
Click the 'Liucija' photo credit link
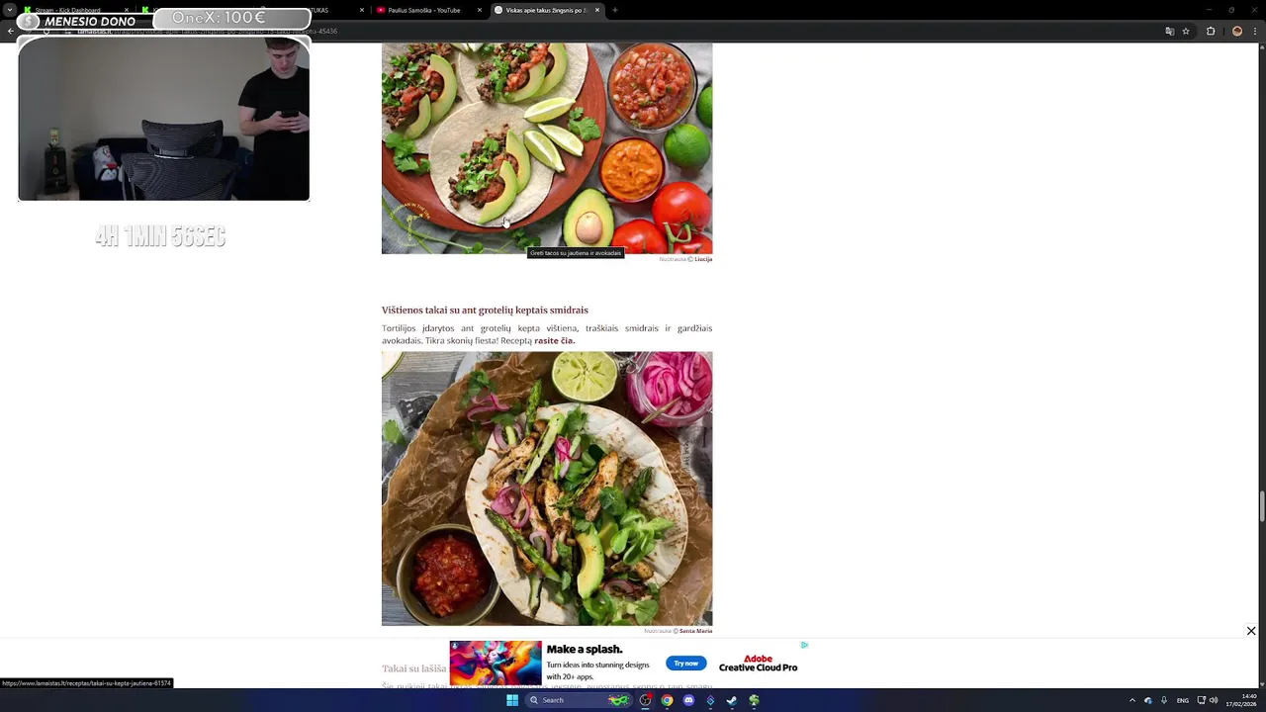(703, 259)
